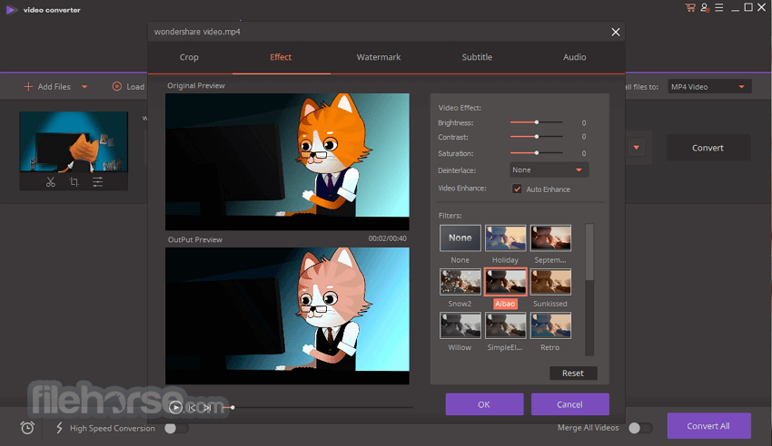The width and height of the screenshot is (772, 446).
Task: Click the Add Files plus icon
Action: pos(28,86)
